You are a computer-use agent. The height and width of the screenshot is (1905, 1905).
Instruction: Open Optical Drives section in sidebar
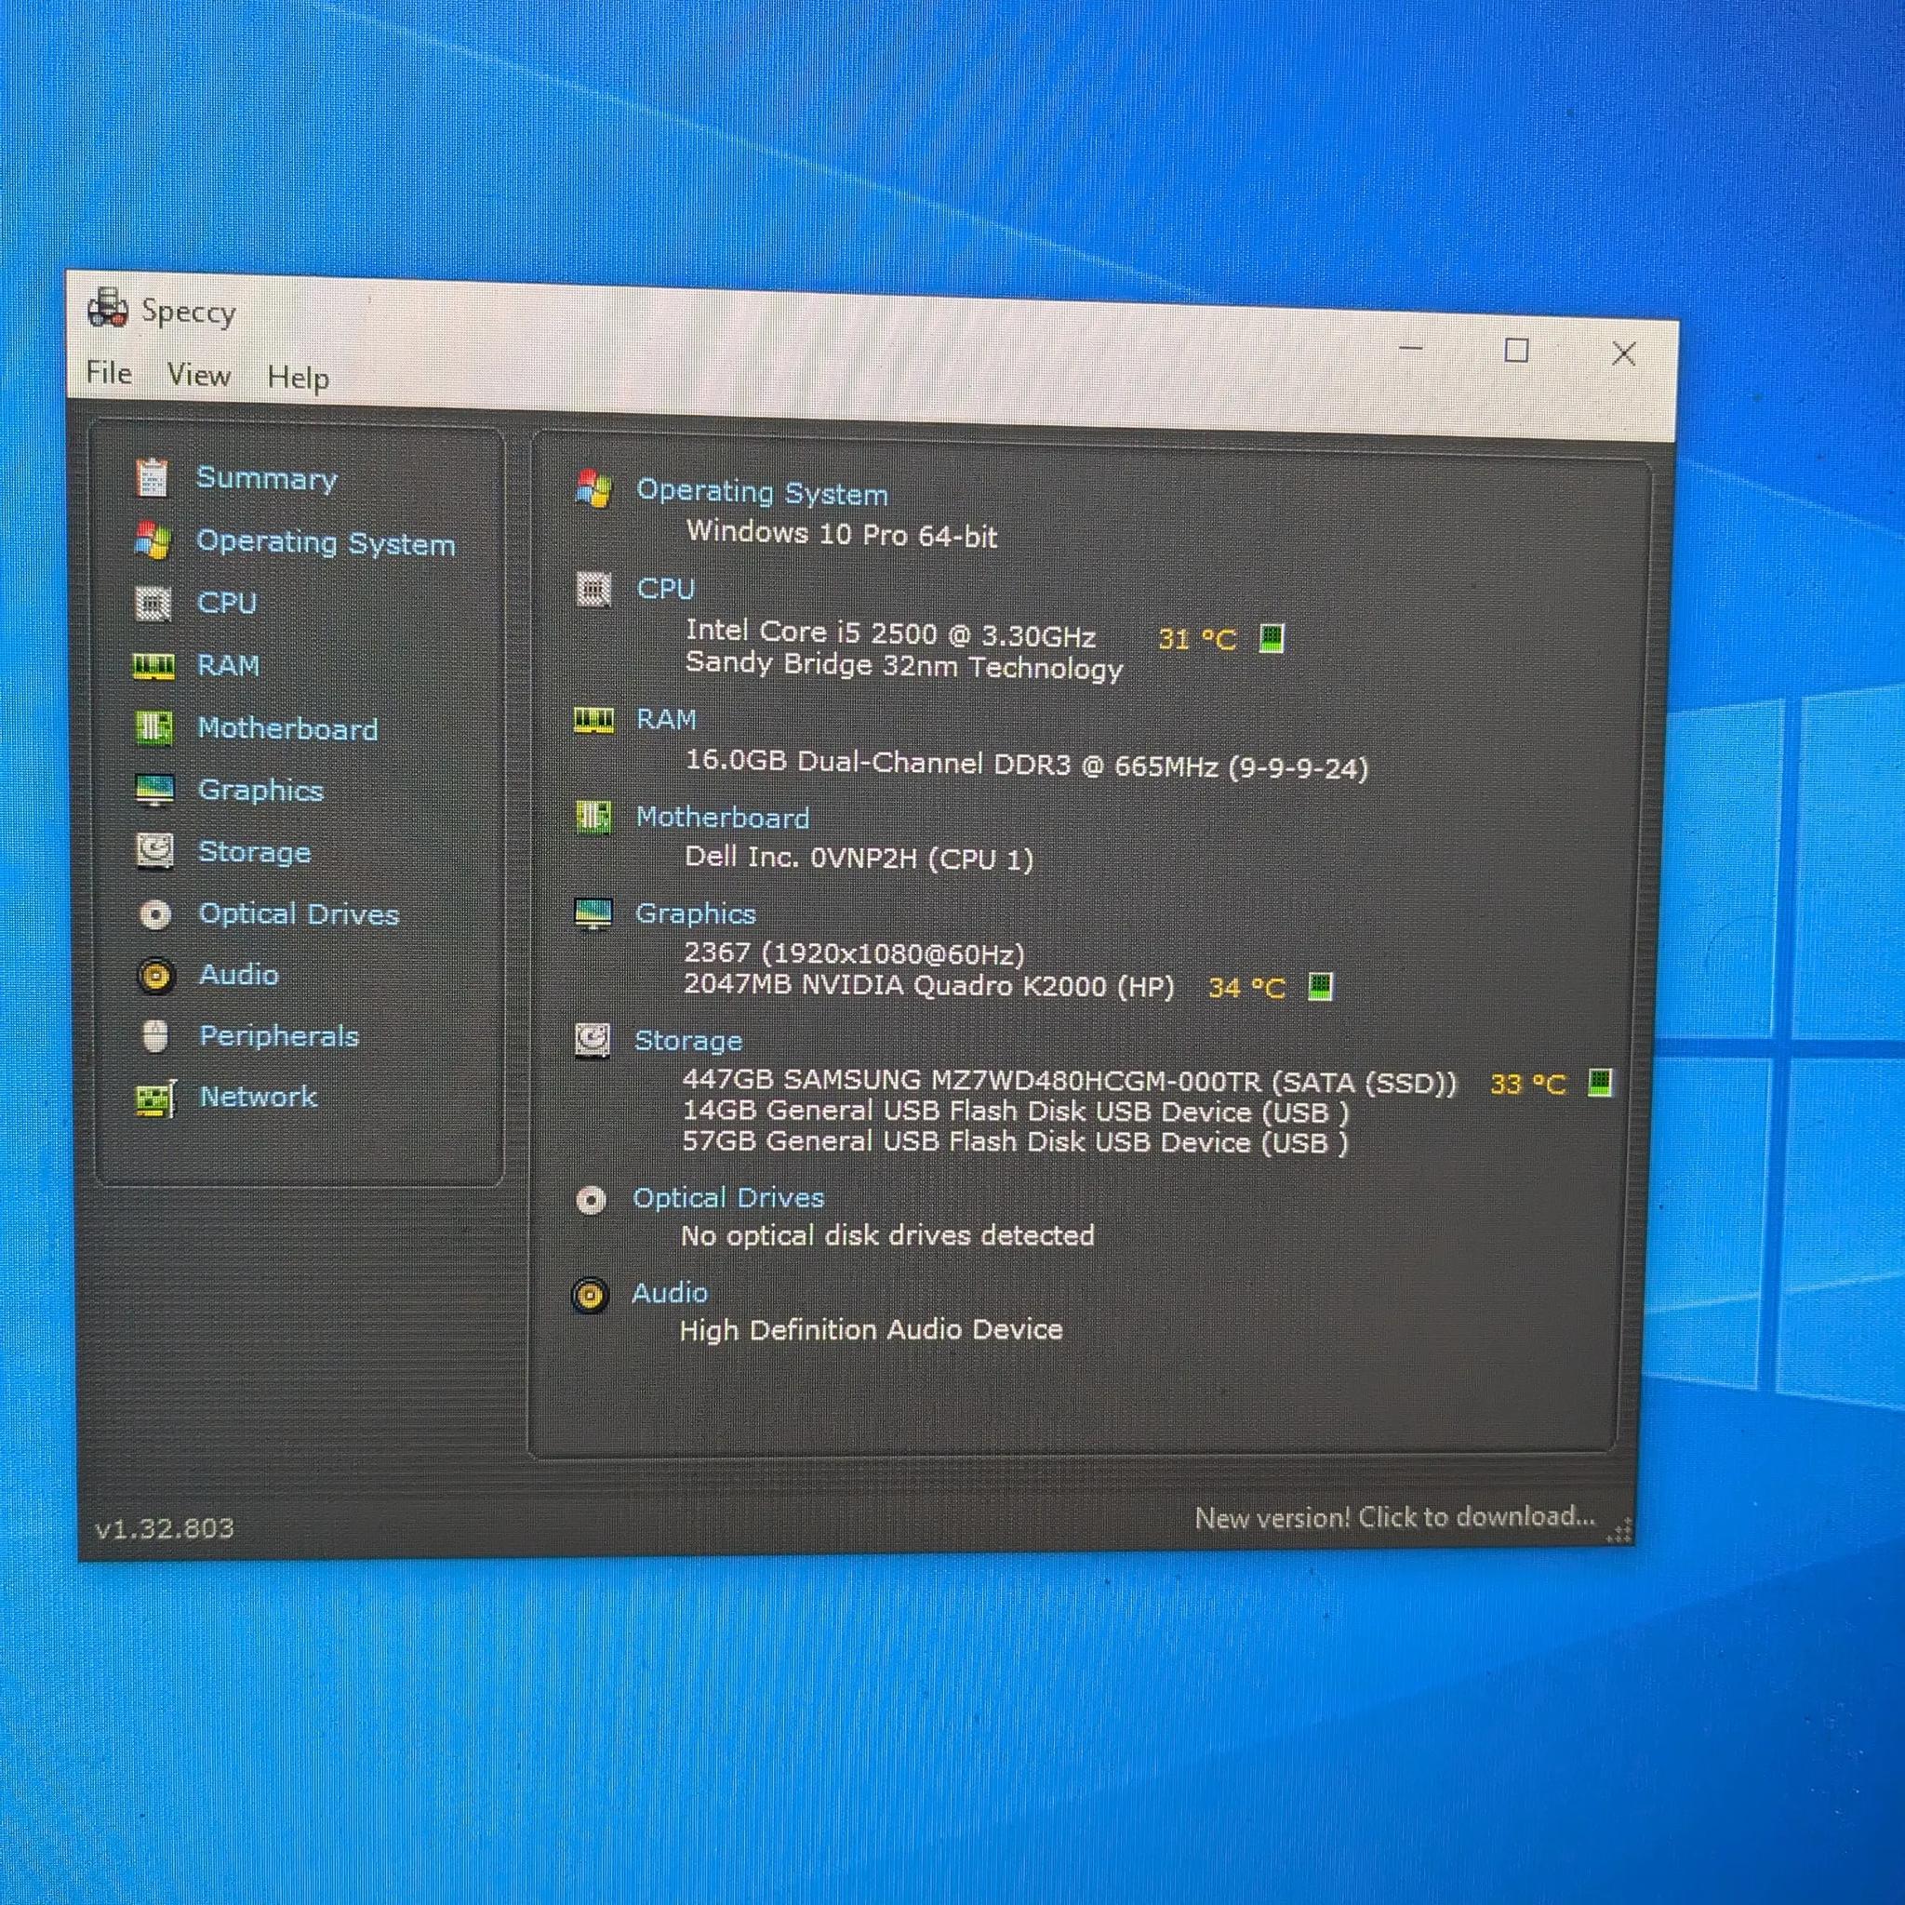click(299, 914)
